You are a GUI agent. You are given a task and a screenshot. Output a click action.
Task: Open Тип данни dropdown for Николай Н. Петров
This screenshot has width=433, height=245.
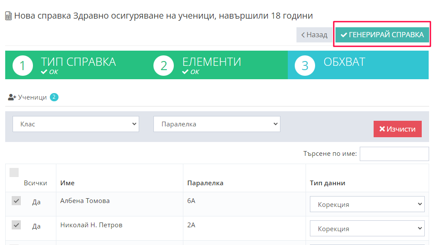[x=367, y=229]
